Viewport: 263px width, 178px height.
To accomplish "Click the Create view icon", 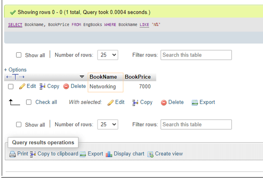I will [150, 154].
